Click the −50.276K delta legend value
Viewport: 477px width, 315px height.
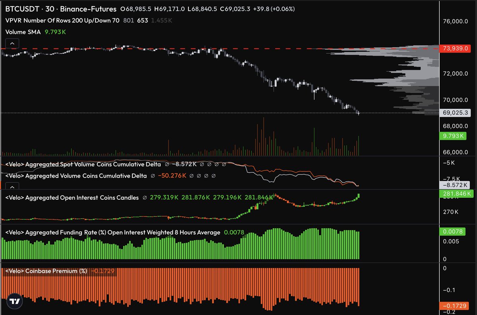click(x=172, y=175)
